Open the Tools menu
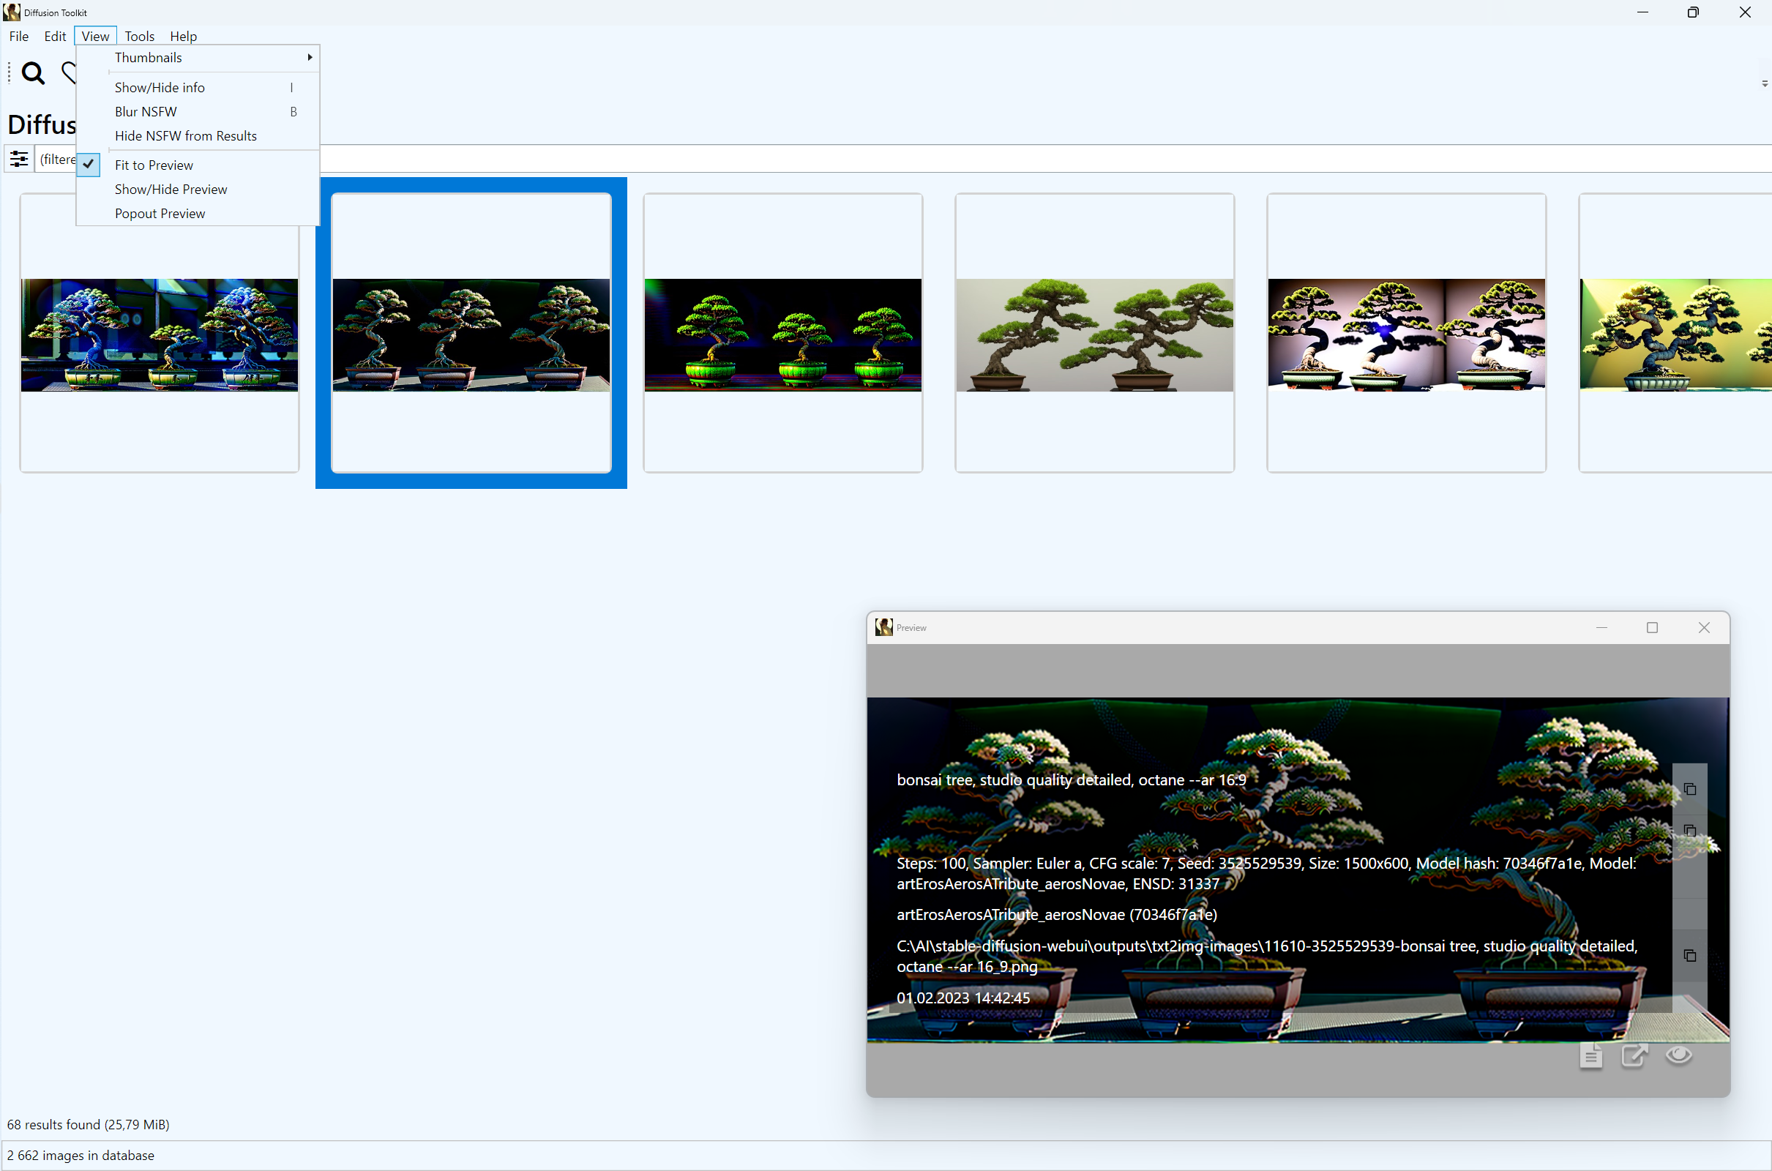 [139, 36]
